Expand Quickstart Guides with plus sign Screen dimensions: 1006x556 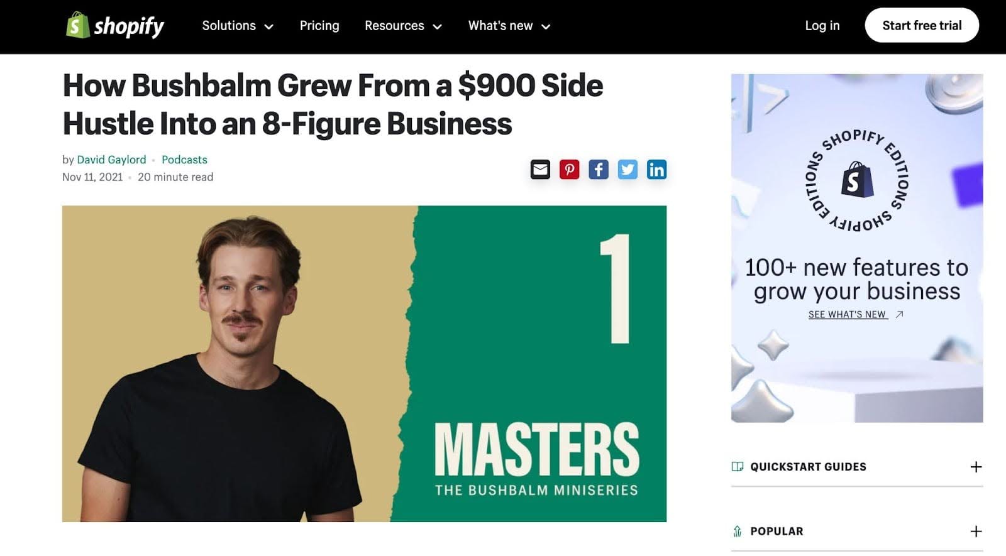point(976,467)
